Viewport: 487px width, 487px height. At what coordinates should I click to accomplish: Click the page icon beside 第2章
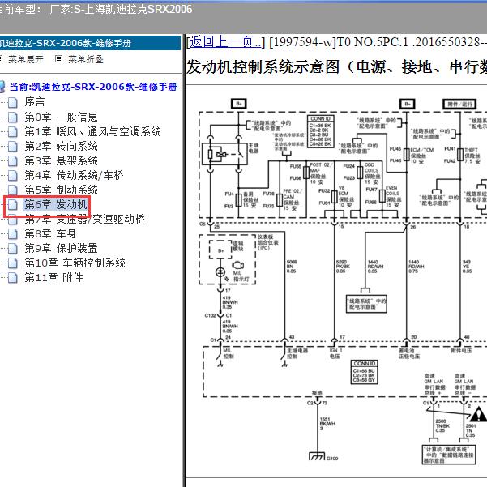pos(13,146)
